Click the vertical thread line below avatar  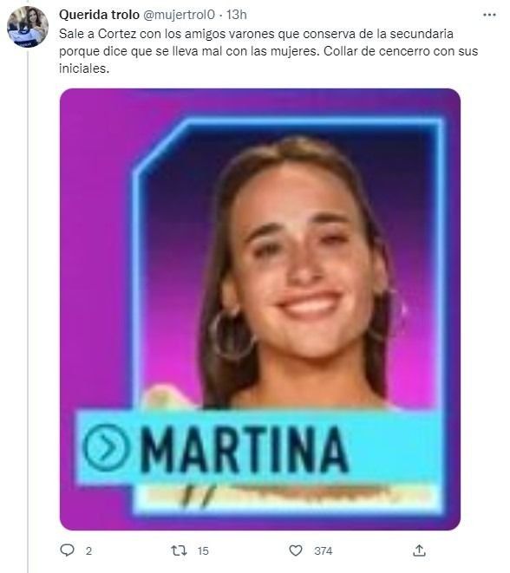click(x=28, y=309)
